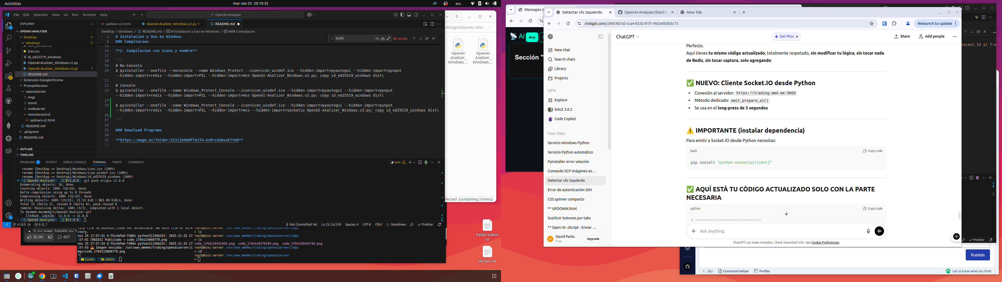Open the ChatGPT model selector dropdown
Viewport: 1002px width, 282px height.
(627, 37)
